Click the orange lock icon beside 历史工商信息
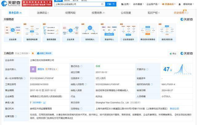The image size is (197, 125). (x=33, y=53)
